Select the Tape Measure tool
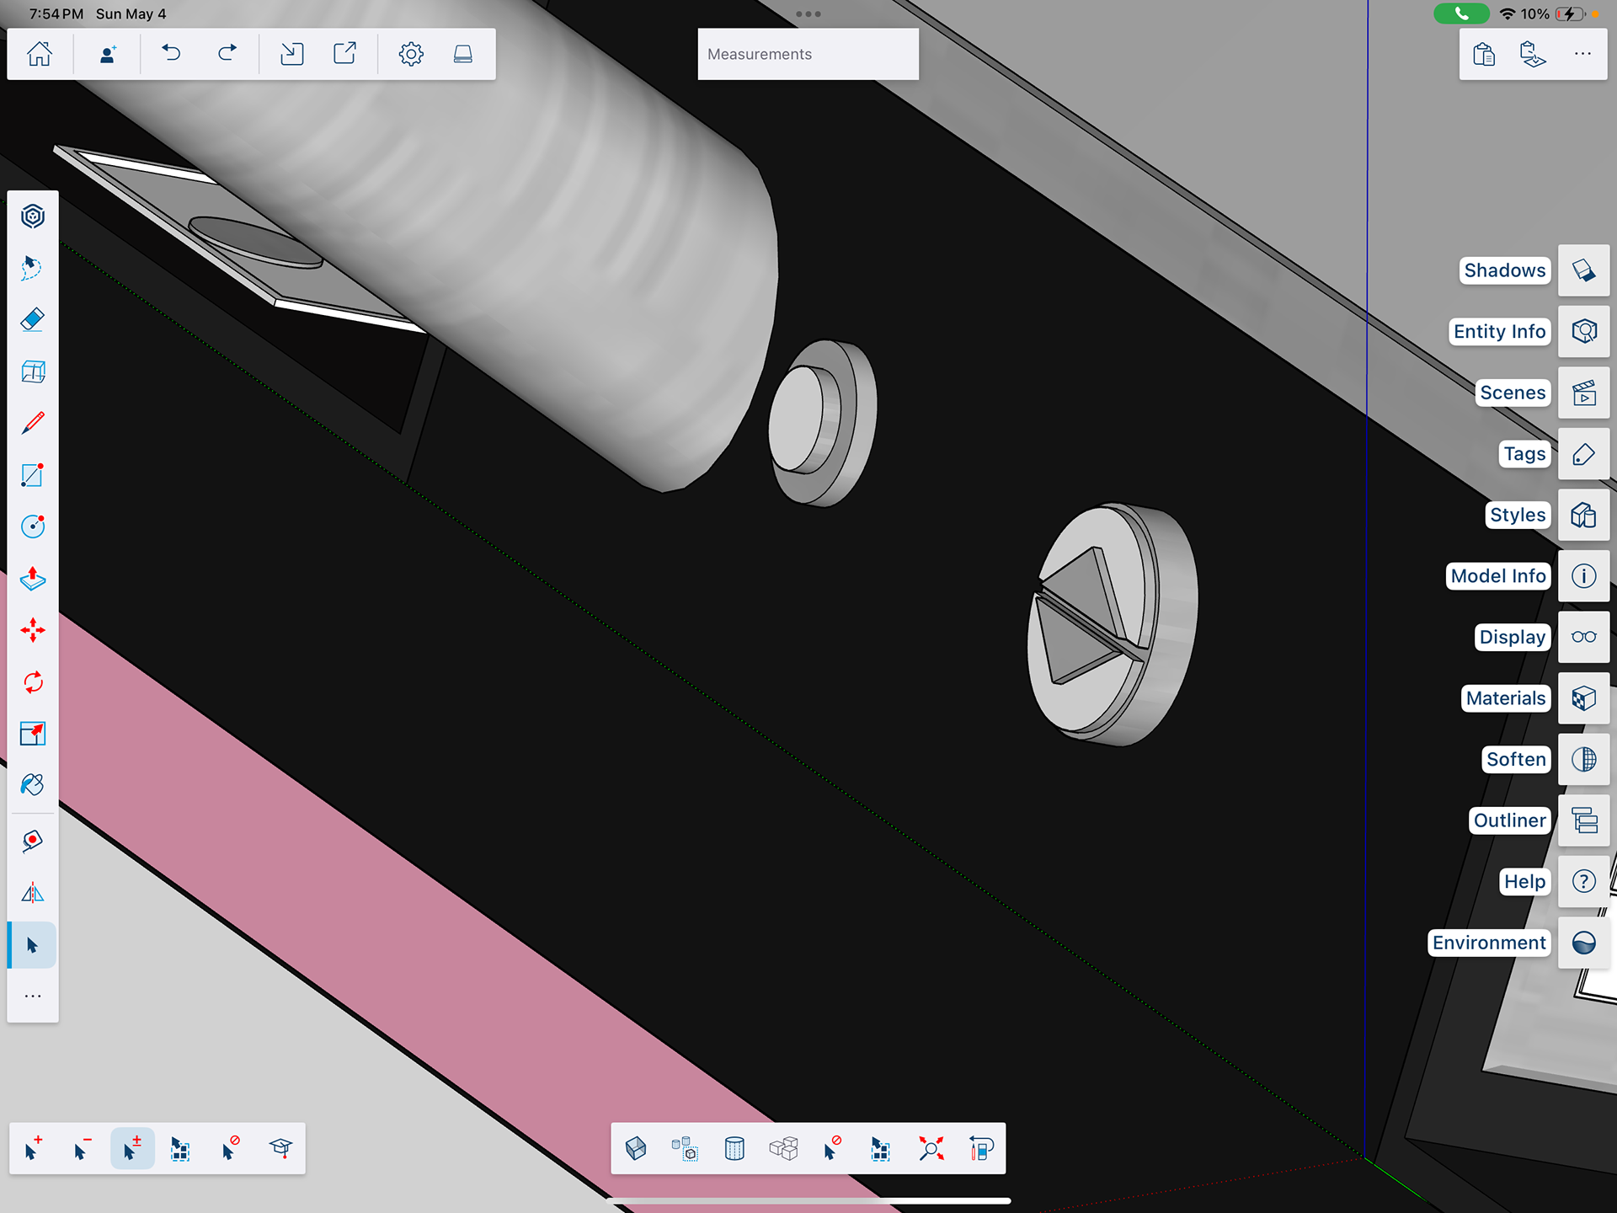The height and width of the screenshot is (1213, 1617). pos(32,840)
